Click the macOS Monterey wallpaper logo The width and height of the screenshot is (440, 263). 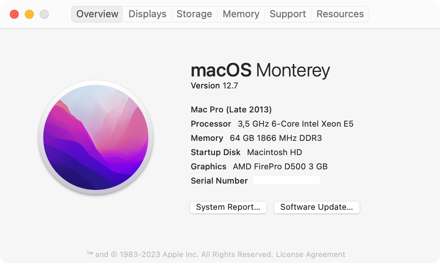click(x=95, y=137)
